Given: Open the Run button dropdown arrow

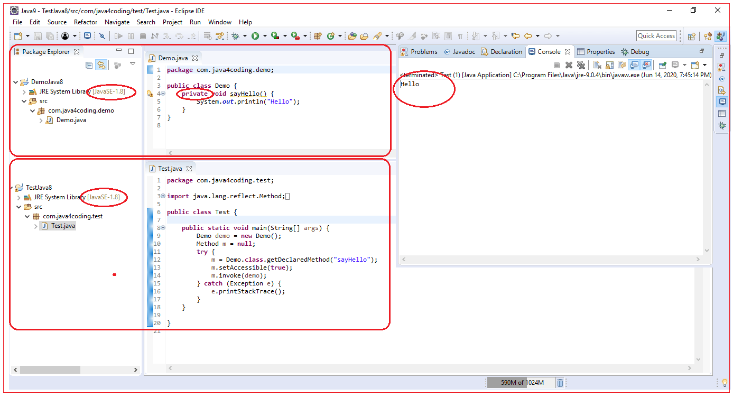Looking at the screenshot, I should point(264,35).
